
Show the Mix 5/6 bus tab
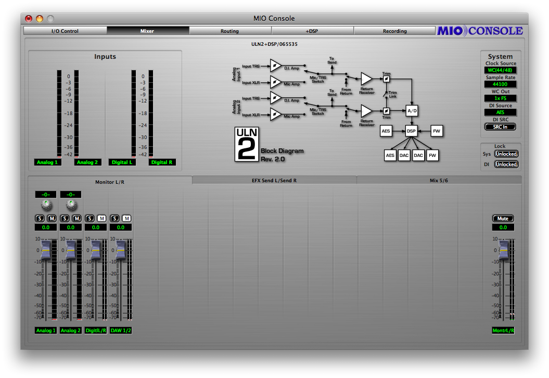439,181
